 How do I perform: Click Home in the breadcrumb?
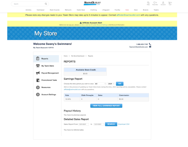coord(65,56)
